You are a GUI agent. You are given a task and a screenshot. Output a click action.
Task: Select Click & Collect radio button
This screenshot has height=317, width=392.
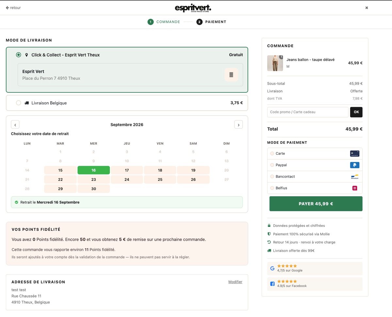click(19, 55)
